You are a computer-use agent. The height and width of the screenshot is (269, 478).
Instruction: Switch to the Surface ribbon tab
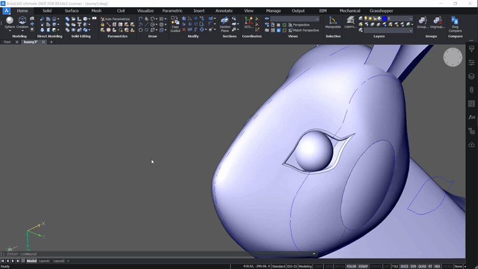(x=72, y=11)
